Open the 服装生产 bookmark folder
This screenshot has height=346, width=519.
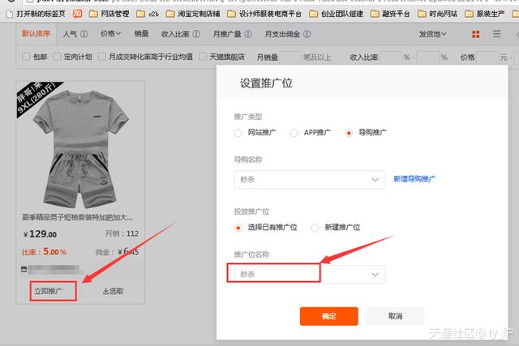click(x=485, y=14)
